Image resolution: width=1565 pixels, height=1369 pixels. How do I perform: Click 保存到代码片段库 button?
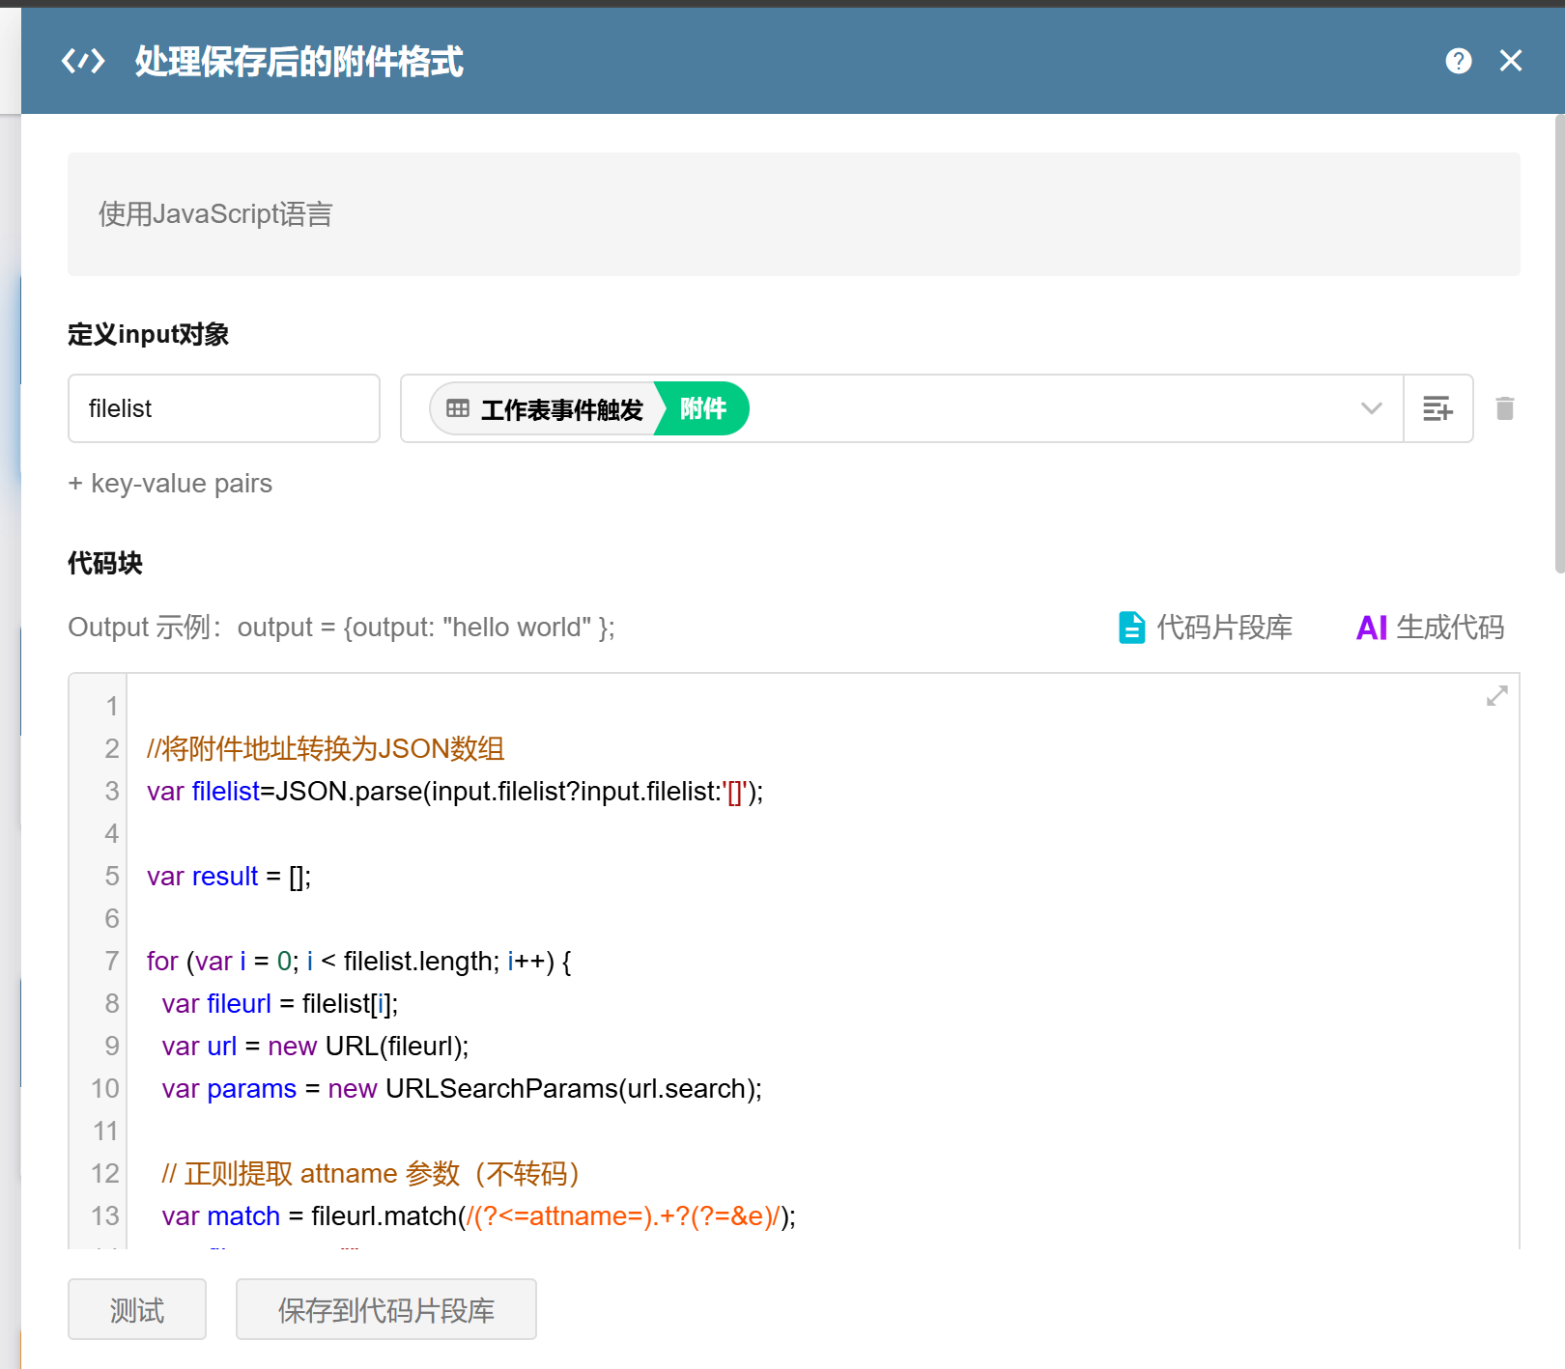point(385,1309)
